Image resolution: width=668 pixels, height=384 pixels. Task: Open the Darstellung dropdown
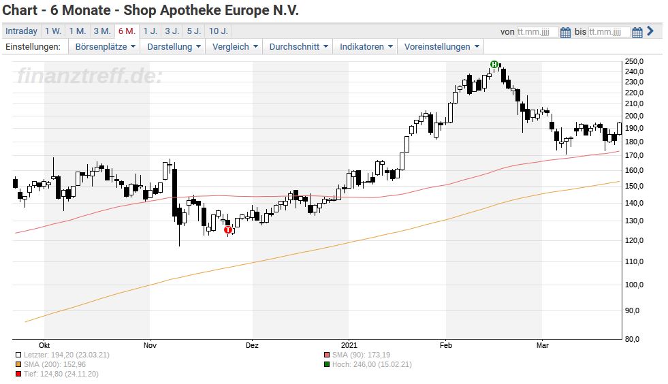click(x=174, y=46)
